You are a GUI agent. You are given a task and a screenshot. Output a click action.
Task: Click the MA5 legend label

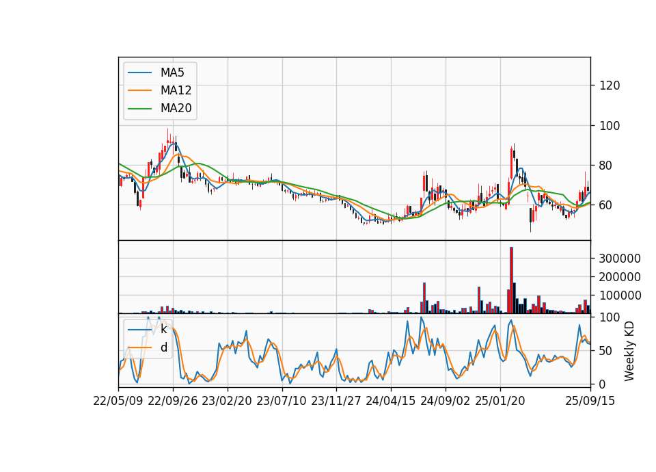[172, 73]
